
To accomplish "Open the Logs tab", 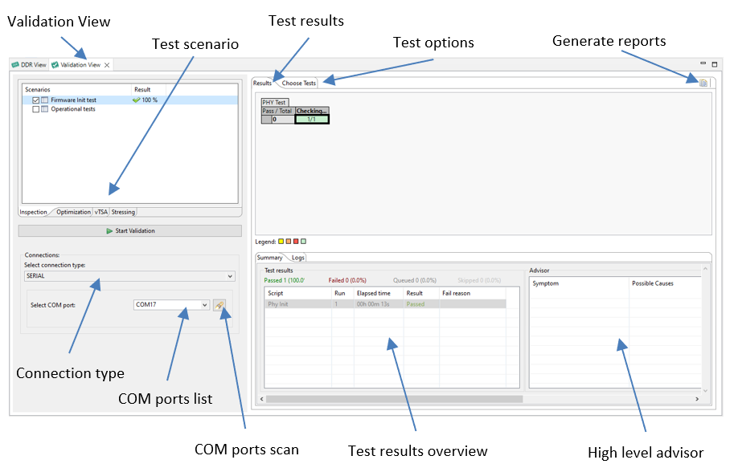I will pyautogui.click(x=297, y=258).
